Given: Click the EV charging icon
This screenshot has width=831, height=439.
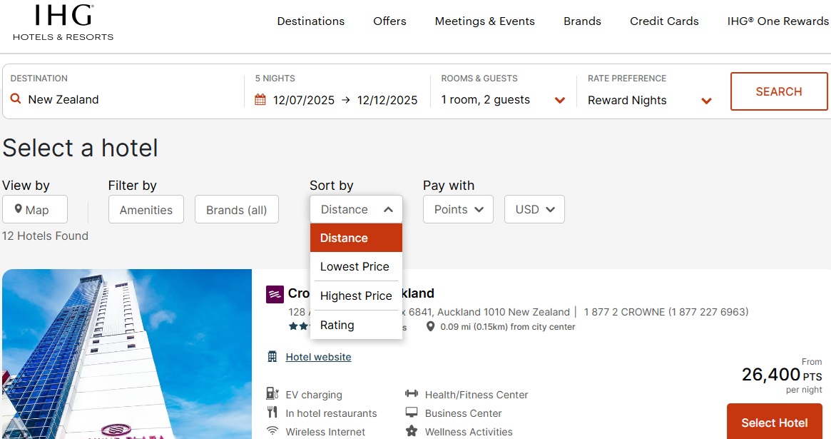Looking at the screenshot, I should tap(272, 394).
